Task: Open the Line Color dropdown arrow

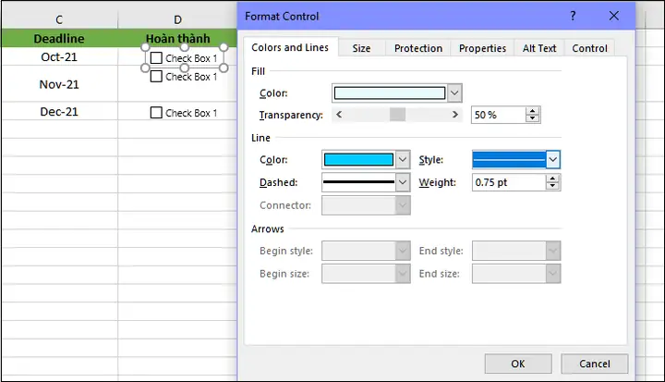Action: [x=403, y=160]
